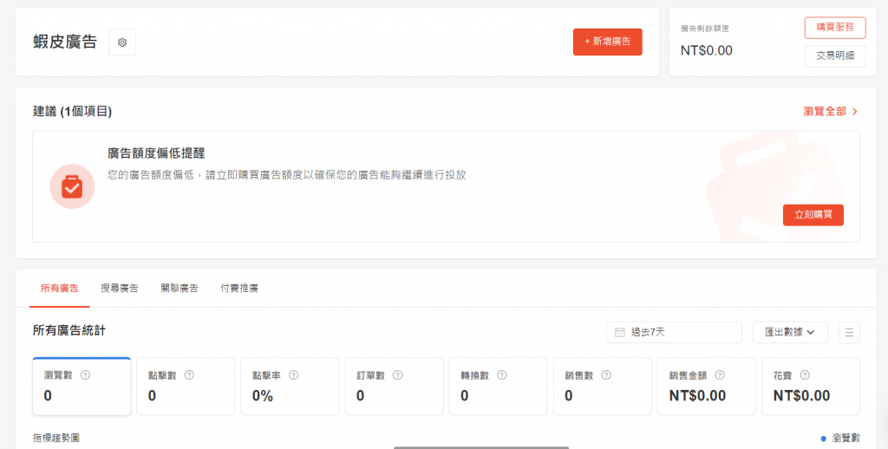Select the 銷售數 metric card
This screenshot has height=449, width=888.
click(603, 386)
